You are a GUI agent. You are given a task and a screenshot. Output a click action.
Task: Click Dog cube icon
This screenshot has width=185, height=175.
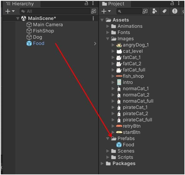coord(29,37)
